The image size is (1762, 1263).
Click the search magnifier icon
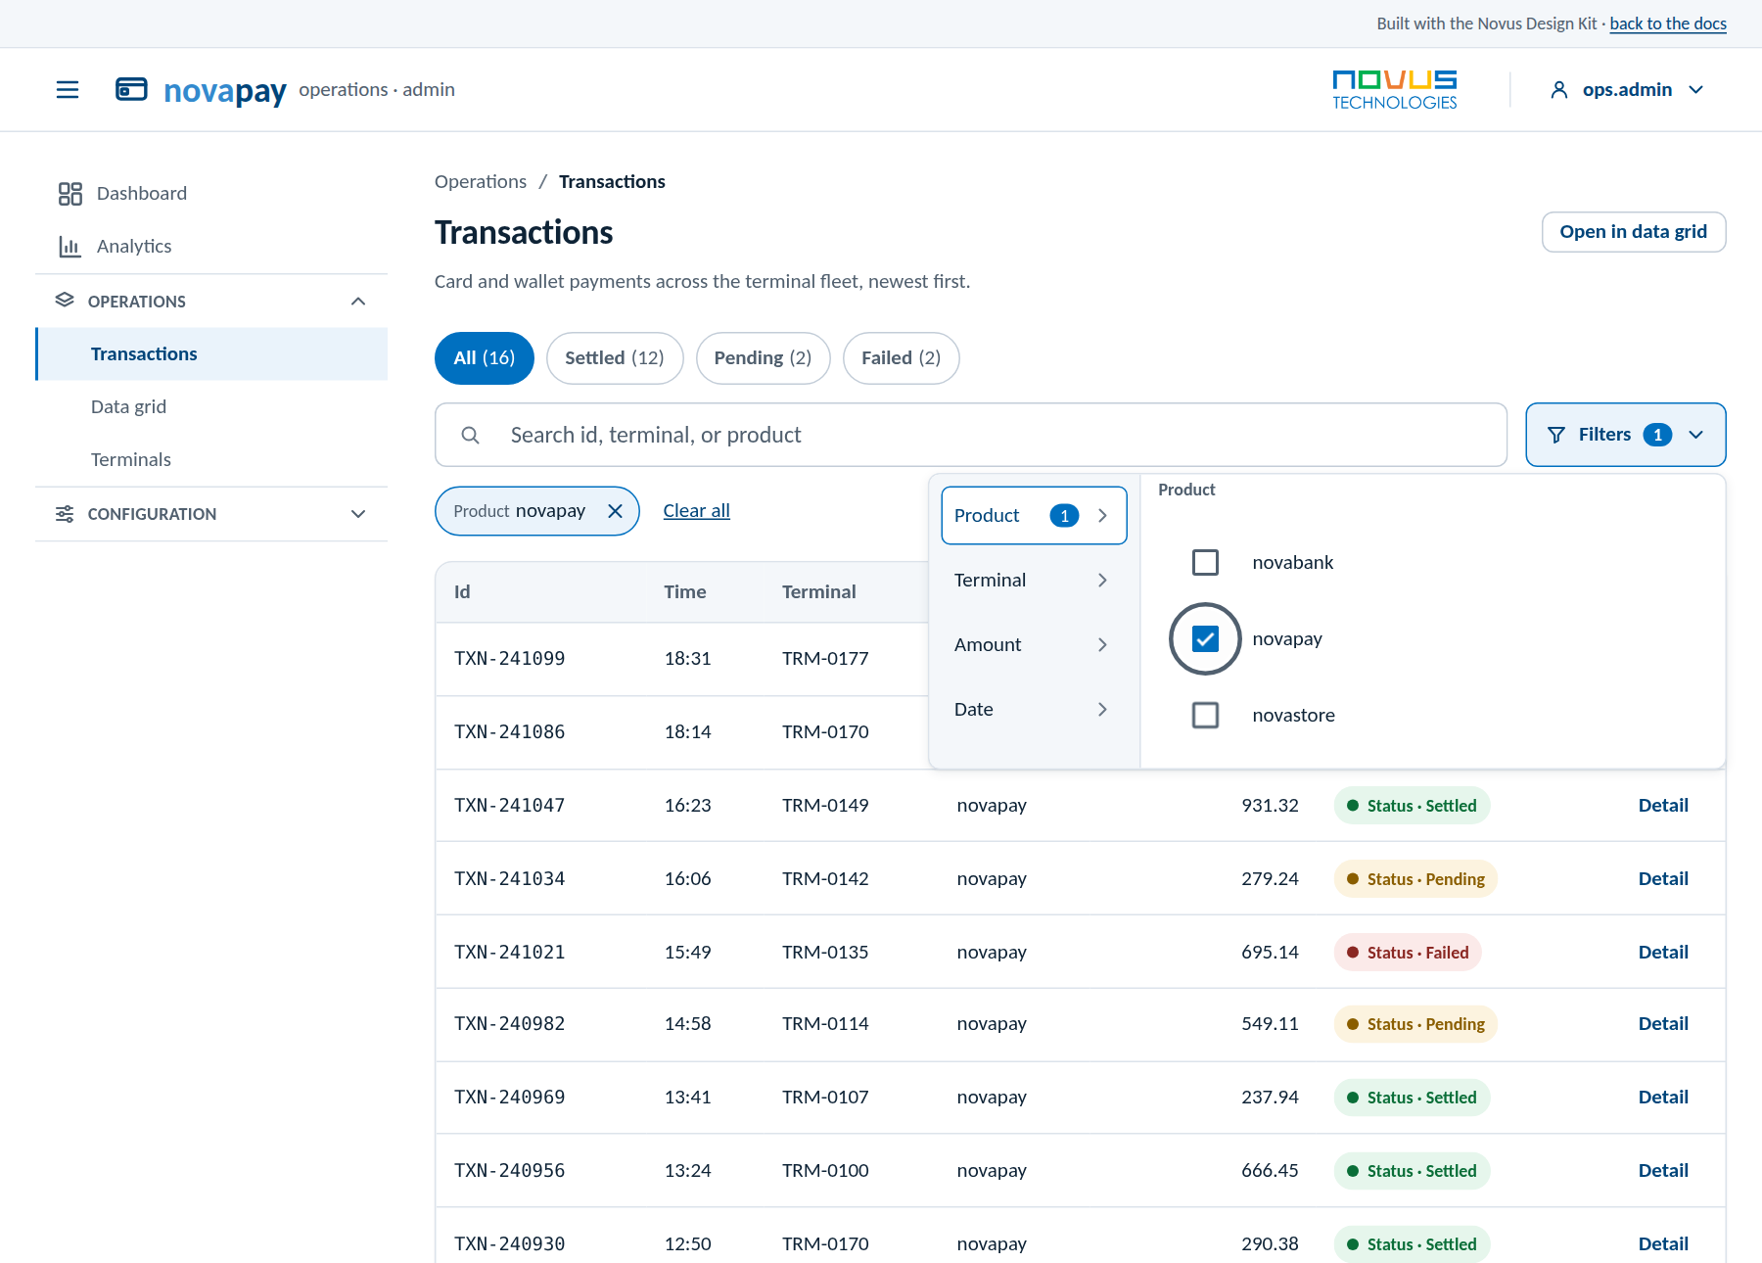pyautogui.click(x=471, y=435)
